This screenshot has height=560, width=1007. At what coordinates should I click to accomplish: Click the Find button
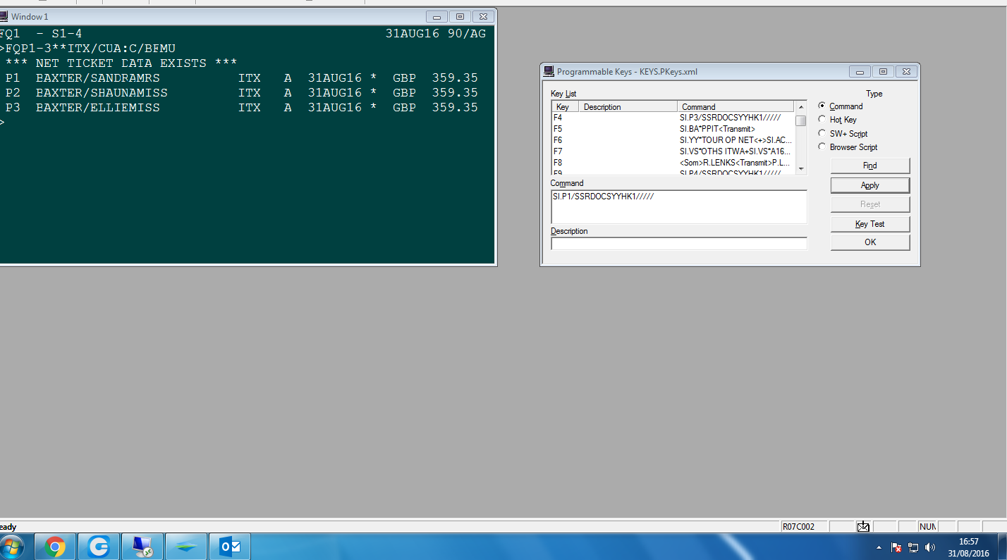pyautogui.click(x=870, y=166)
